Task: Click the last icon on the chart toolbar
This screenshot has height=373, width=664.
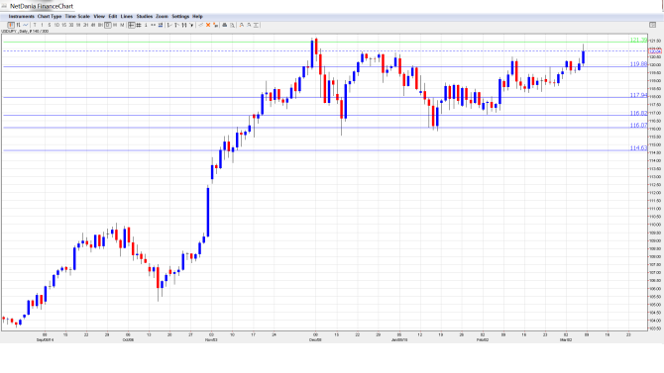Action: coord(256,25)
